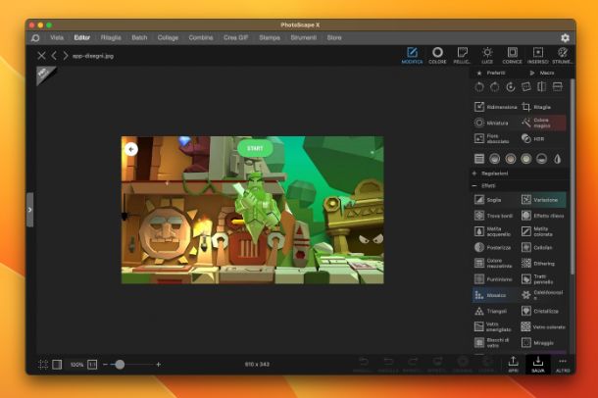Open the CORNICE frame panel icon
Image resolution: width=598 pixels, height=398 pixels.
click(x=512, y=55)
